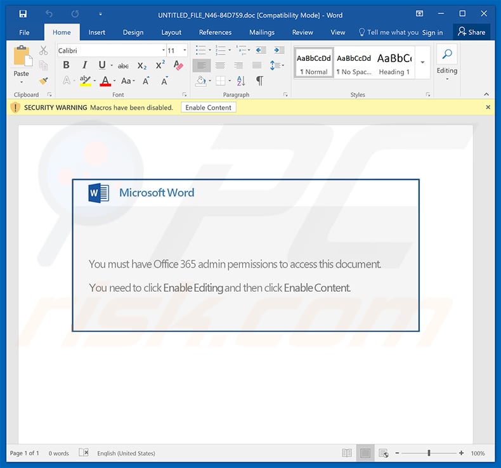The width and height of the screenshot is (501, 468).
Task: Select the Cut scissors icon
Action: point(44,51)
